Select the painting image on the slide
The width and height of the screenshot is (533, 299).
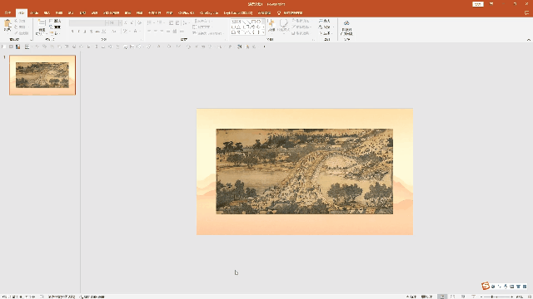[305, 171]
